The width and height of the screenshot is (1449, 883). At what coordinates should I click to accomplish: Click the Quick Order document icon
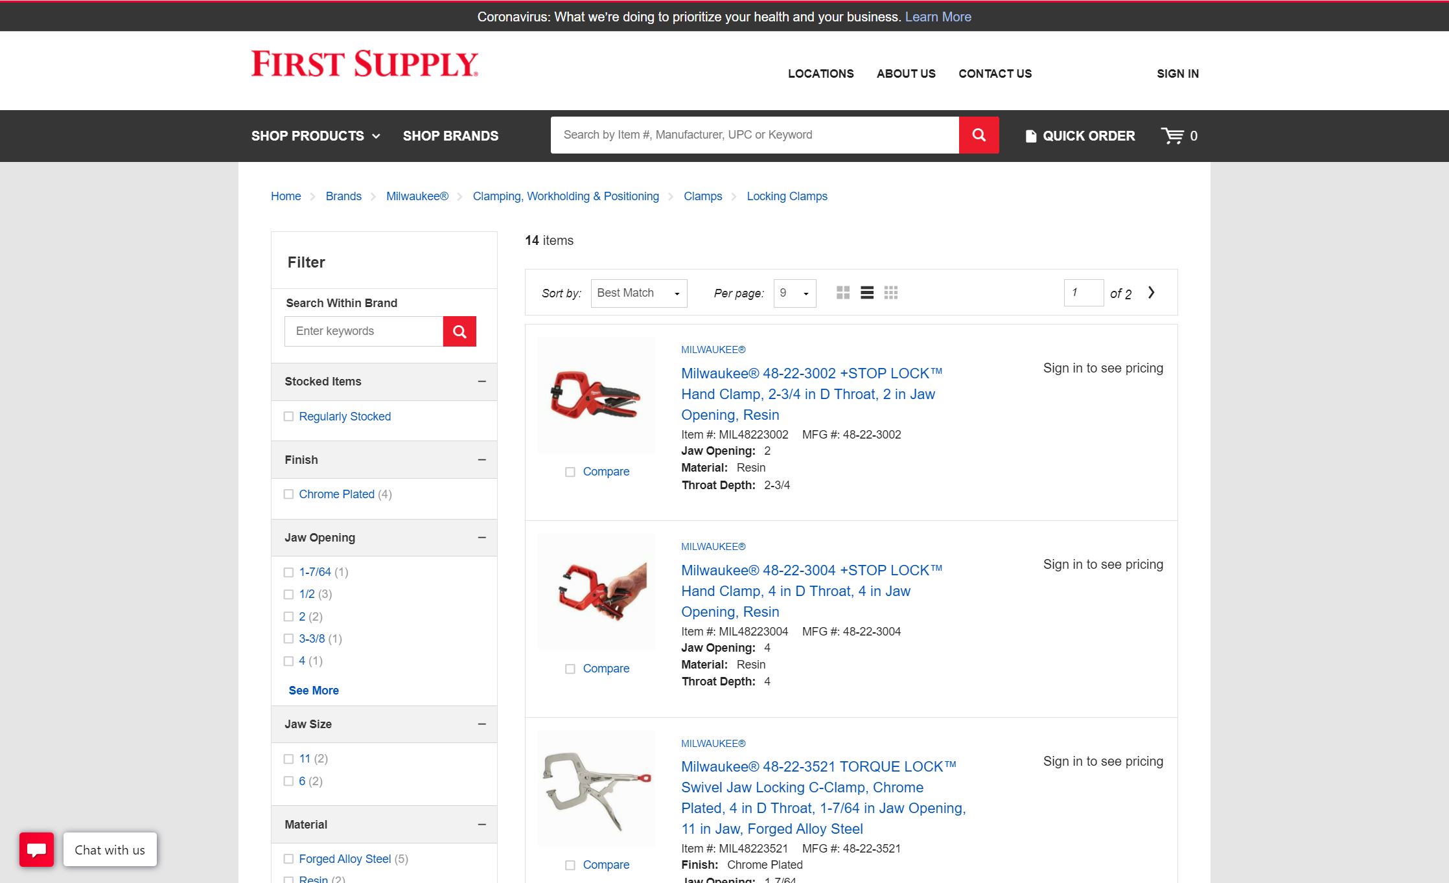[x=1030, y=135]
